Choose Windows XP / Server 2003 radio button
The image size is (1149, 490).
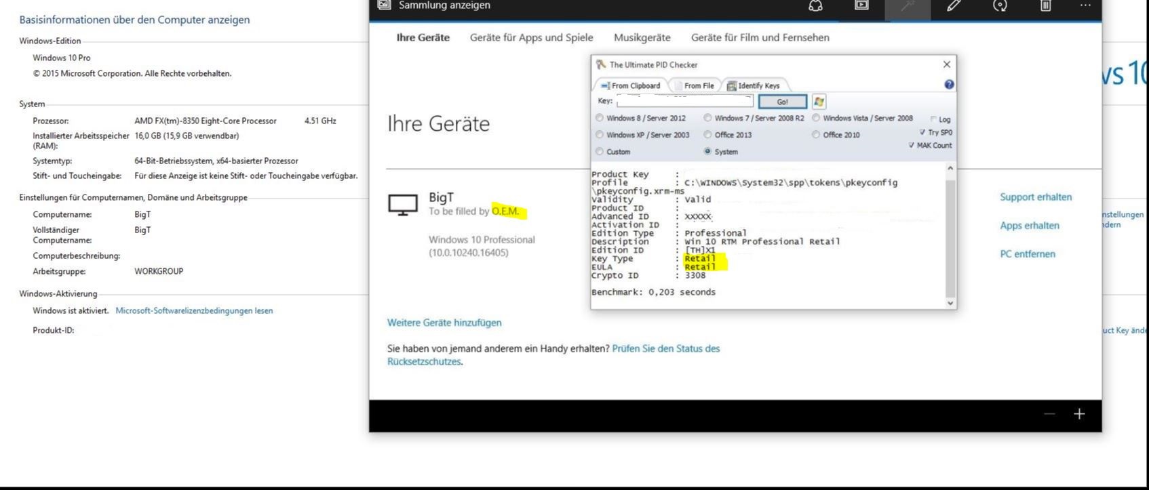click(600, 135)
